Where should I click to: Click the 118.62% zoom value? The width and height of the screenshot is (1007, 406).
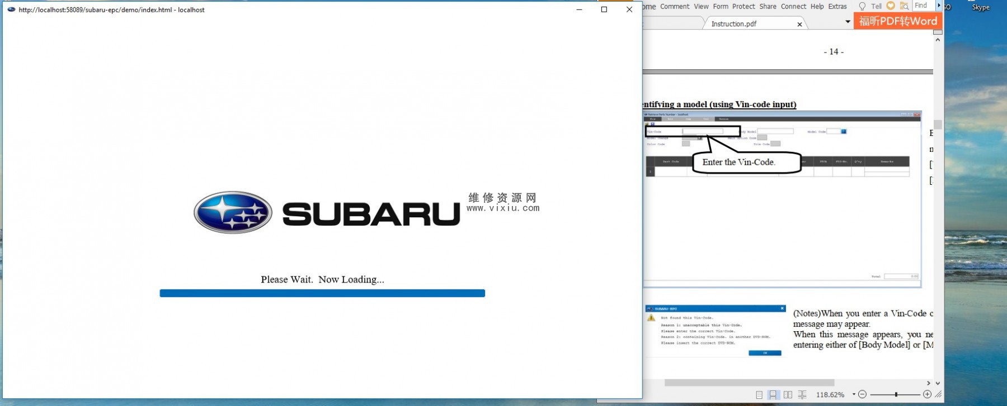tap(830, 395)
